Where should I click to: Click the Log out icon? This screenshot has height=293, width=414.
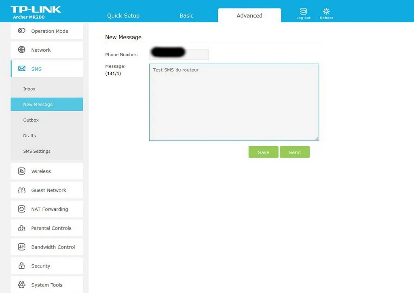pyautogui.click(x=303, y=11)
